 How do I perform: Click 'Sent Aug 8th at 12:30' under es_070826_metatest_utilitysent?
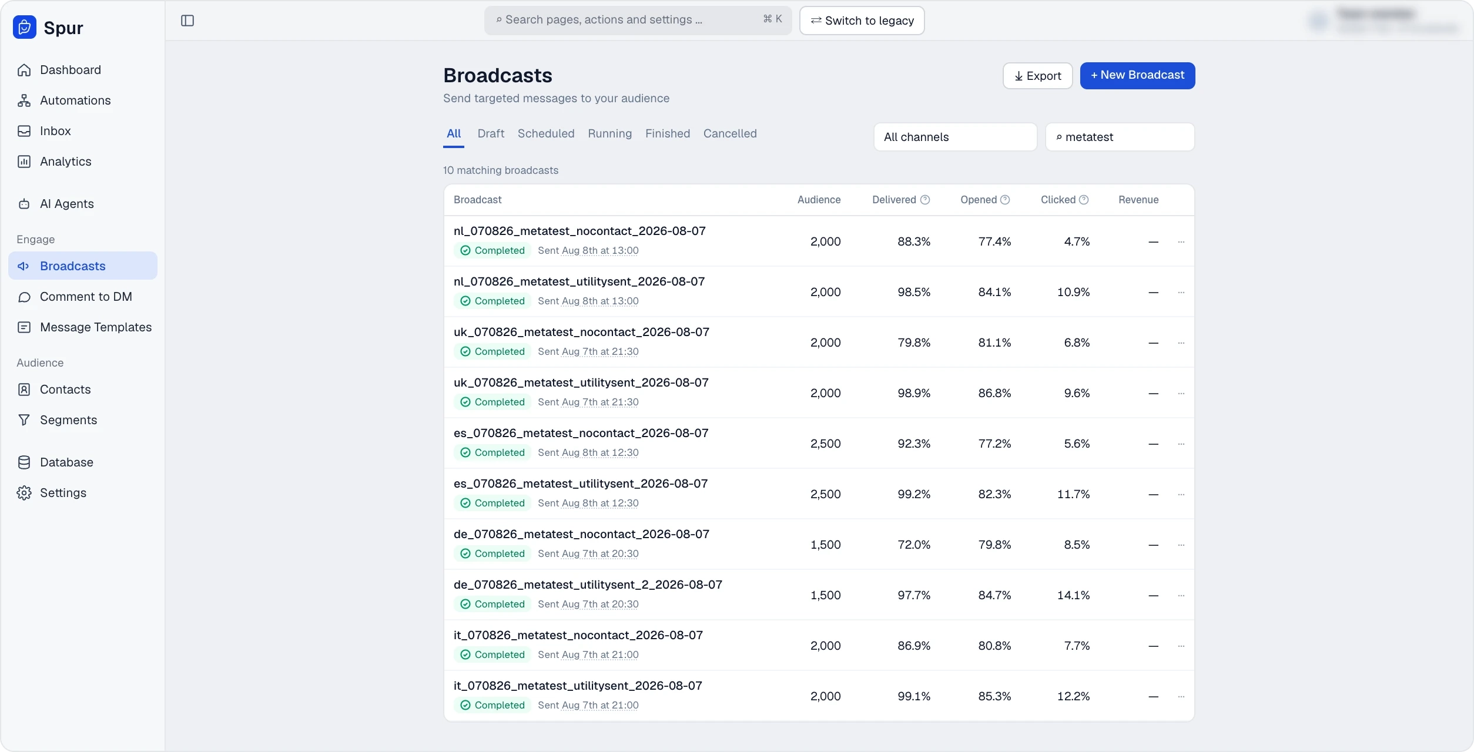(x=588, y=503)
